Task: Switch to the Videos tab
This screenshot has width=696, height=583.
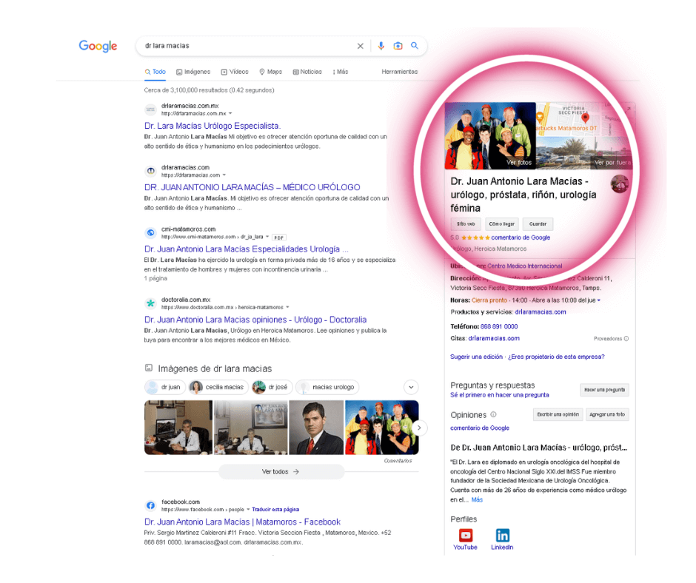Action: pyautogui.click(x=235, y=72)
